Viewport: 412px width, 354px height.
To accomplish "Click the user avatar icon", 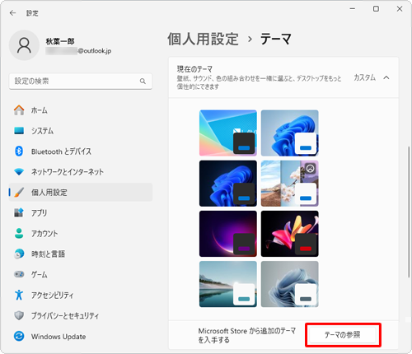I will coord(24,45).
